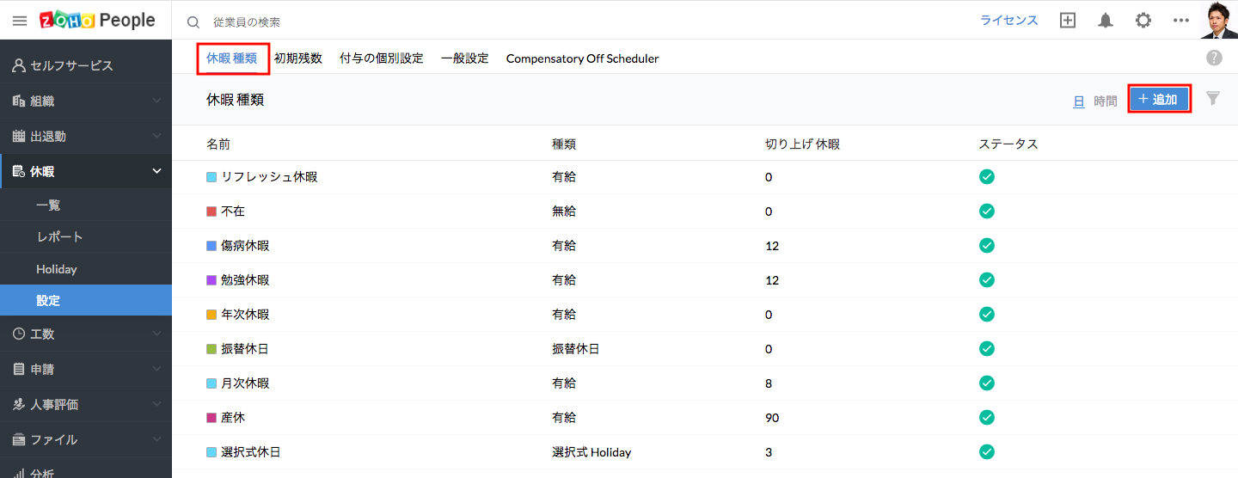Toggle status check for 産休
The image size is (1238, 478).
tap(987, 417)
